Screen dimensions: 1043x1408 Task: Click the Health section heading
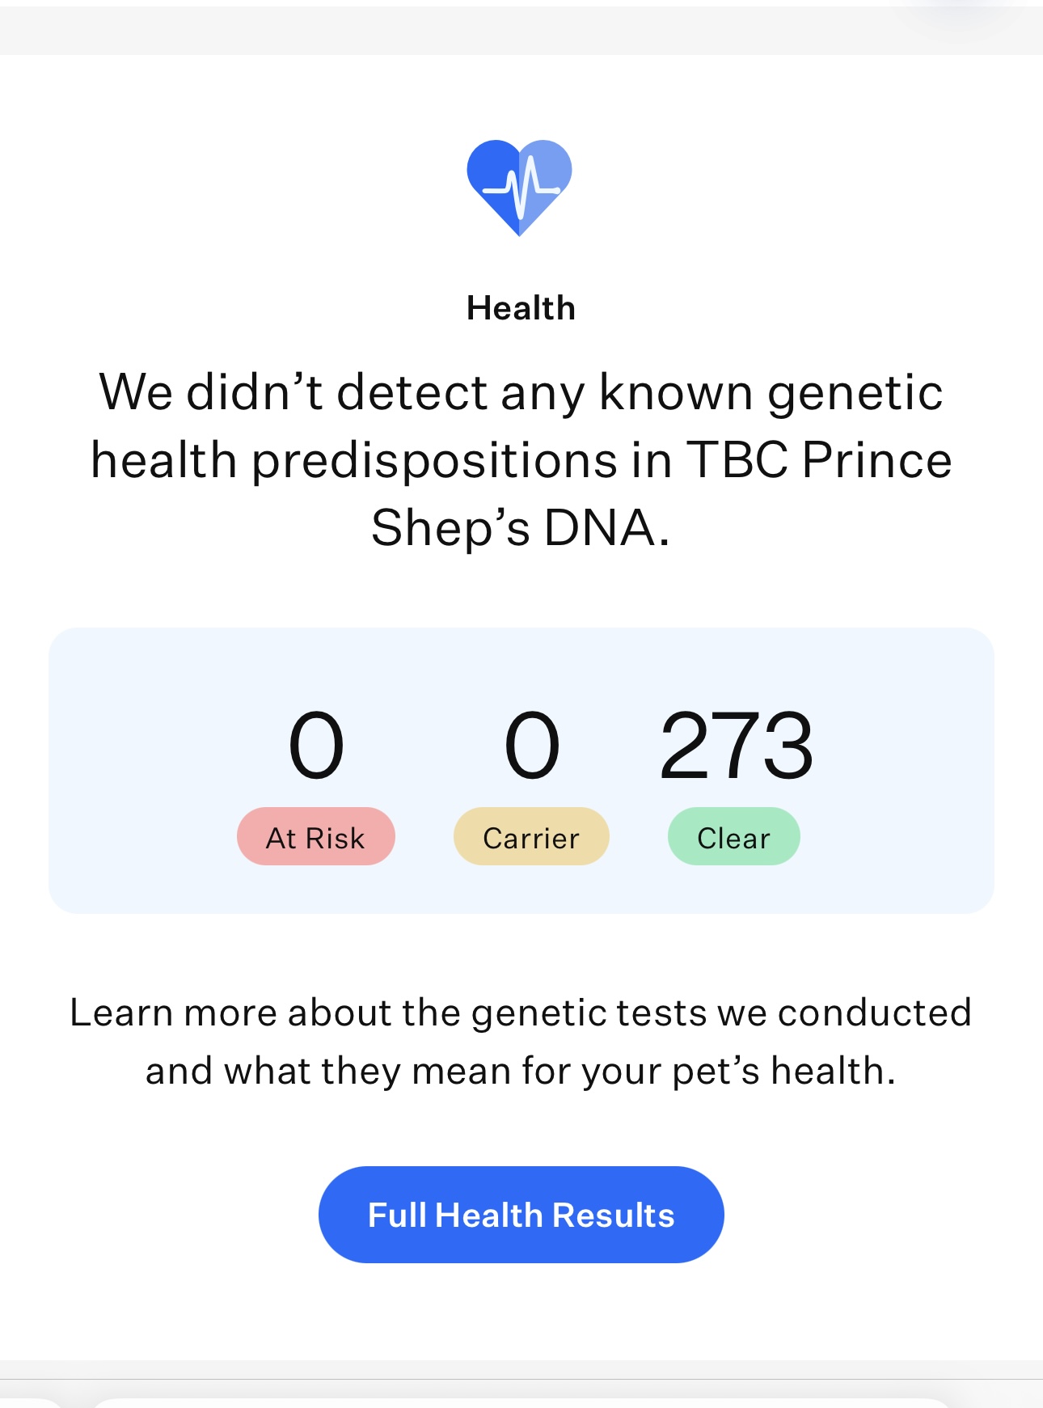521,308
